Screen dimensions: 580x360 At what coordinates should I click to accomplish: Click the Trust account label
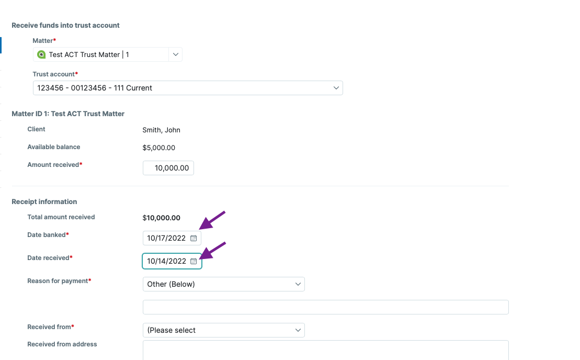pos(55,74)
